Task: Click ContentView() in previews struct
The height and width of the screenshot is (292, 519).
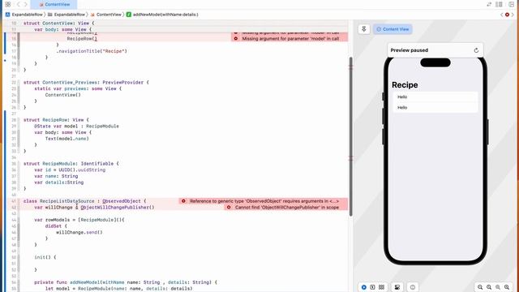Action: point(63,95)
